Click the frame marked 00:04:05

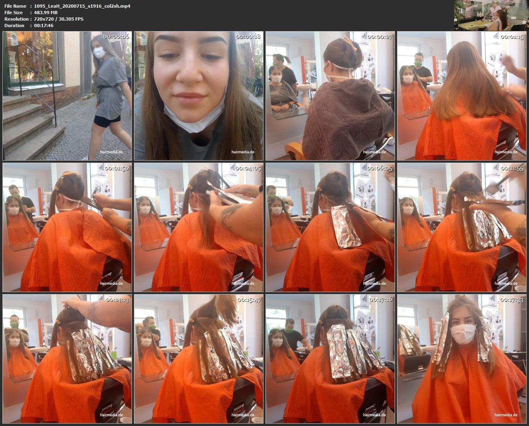tap(198, 227)
